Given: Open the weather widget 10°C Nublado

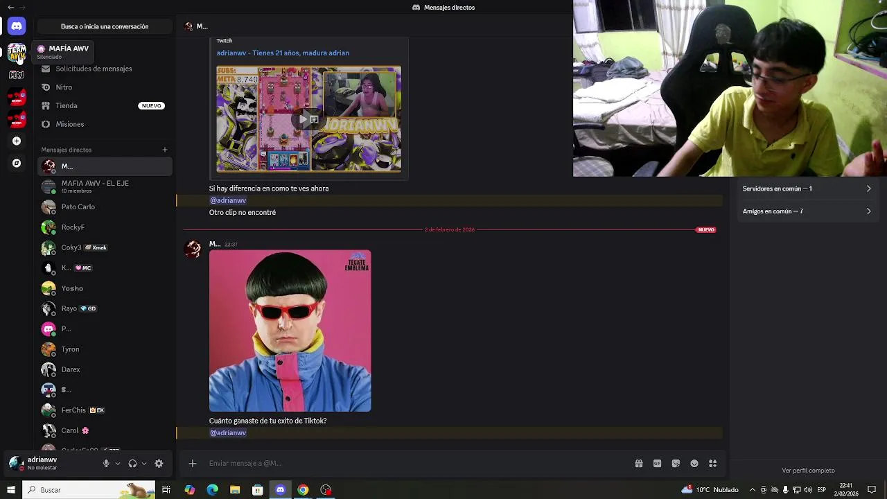Looking at the screenshot, I should point(710,490).
